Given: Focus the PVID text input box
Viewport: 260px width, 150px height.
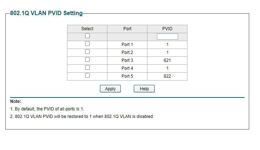Looking at the screenshot, I should coord(167,37).
